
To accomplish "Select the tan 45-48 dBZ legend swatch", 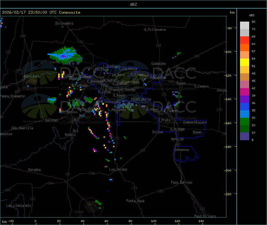I will (244, 77).
